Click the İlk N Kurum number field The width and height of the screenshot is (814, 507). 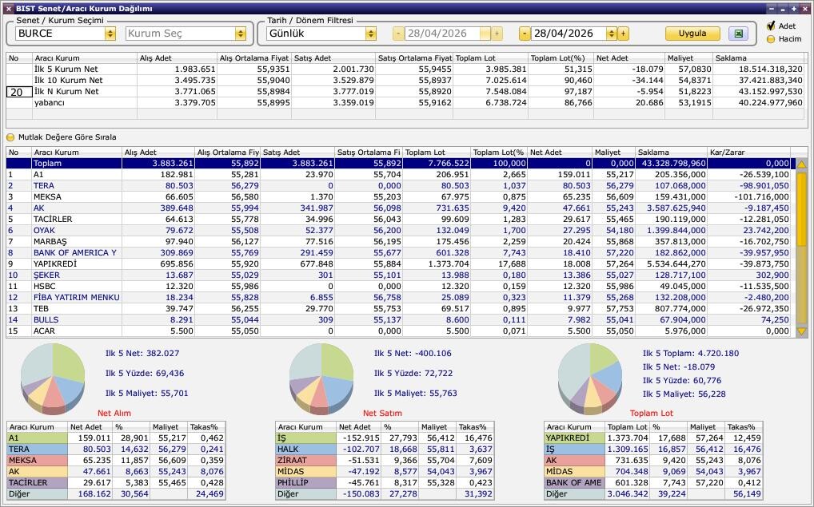(x=19, y=92)
